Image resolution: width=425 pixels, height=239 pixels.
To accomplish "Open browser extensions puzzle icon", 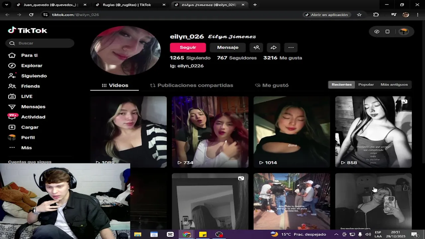I will (x=376, y=15).
